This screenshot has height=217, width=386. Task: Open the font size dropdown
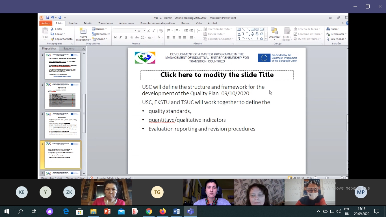[x=144, y=31]
